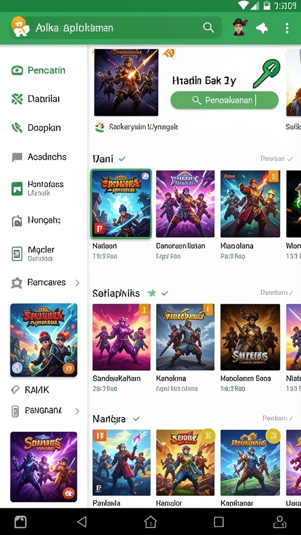Image resolution: width=301 pixels, height=535 pixels.
Task: Open the Ganoraan game cover
Action: click(x=186, y=204)
